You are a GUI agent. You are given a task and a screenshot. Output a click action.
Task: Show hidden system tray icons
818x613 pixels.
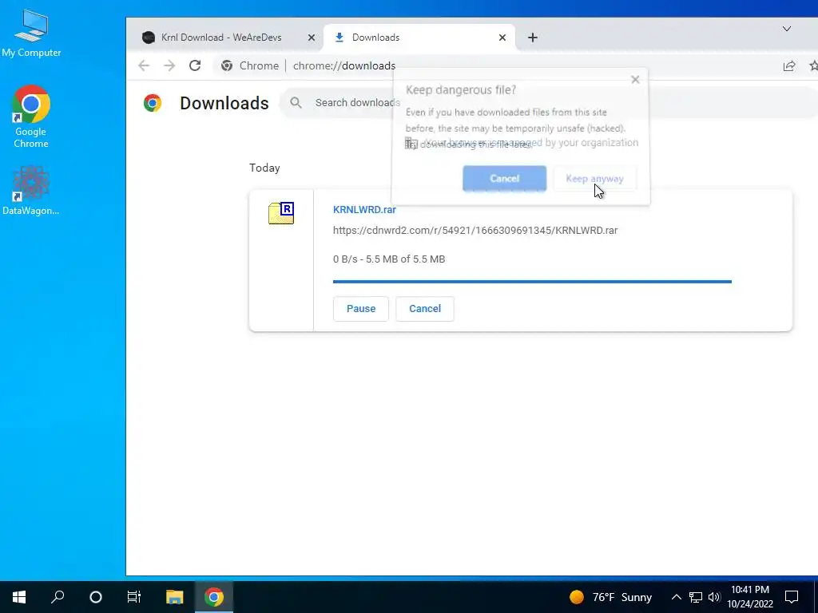[x=676, y=597]
